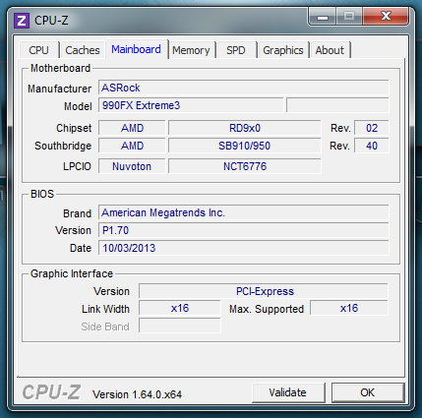Click the chipset Rev. 02 value

(x=372, y=128)
